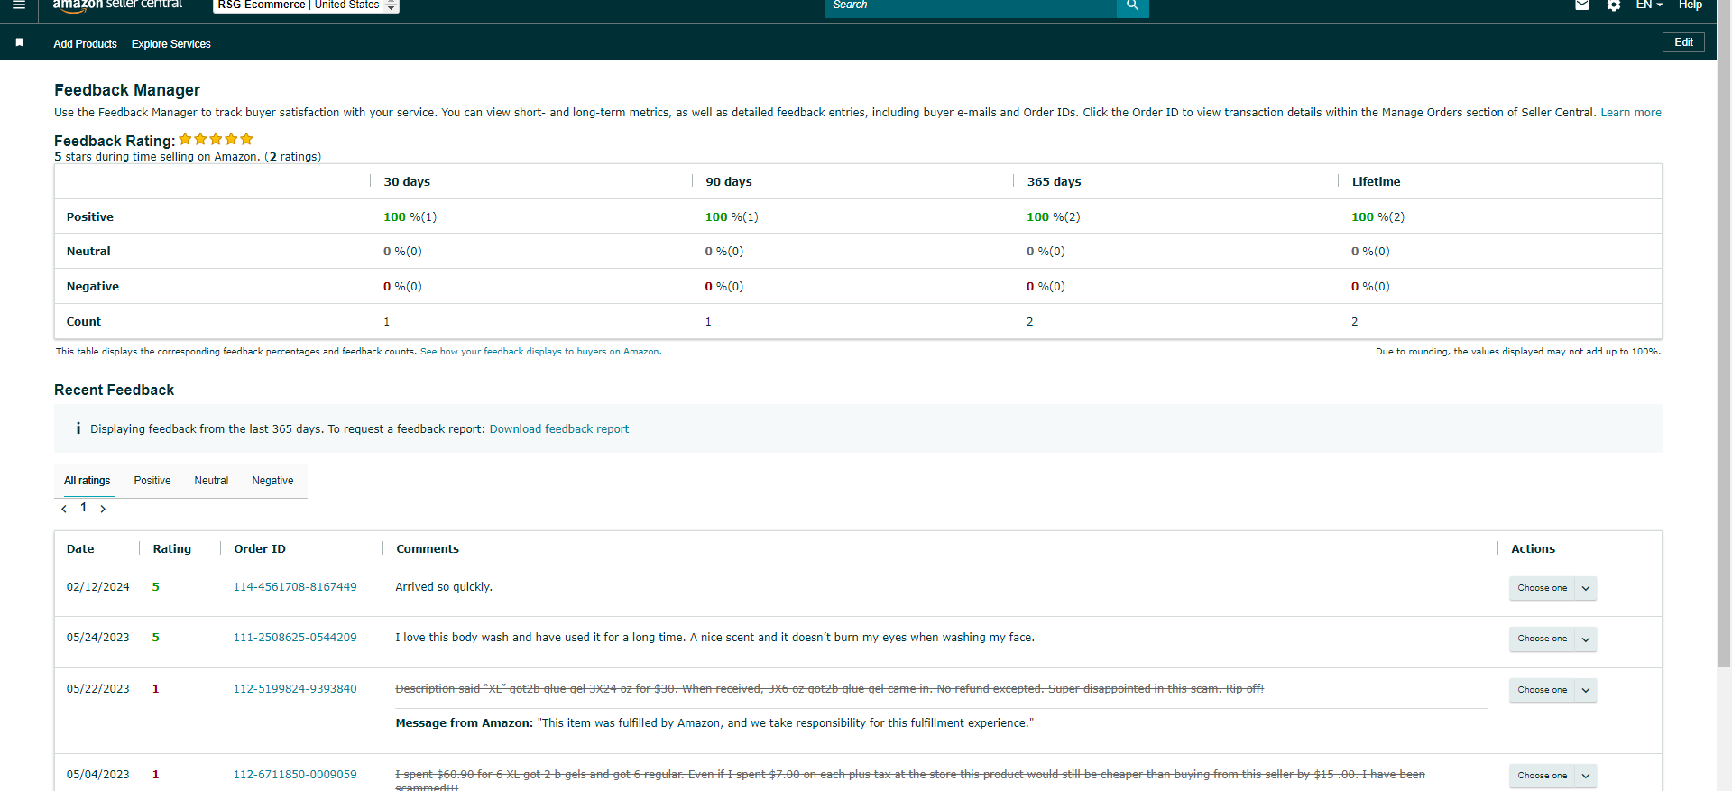This screenshot has height=791, width=1732.
Task: Open the settings gear icon
Action: point(1614,5)
